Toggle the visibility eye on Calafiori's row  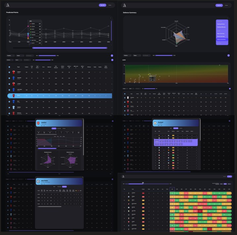9,72
